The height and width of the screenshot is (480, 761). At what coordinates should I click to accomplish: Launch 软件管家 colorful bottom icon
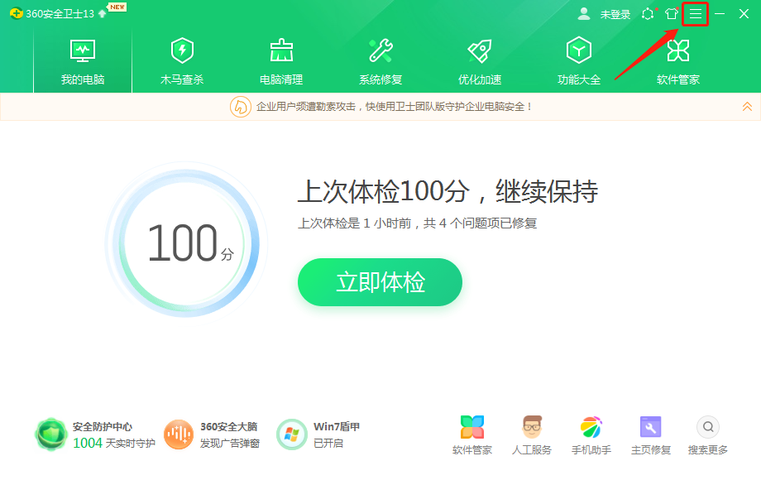[x=472, y=427]
